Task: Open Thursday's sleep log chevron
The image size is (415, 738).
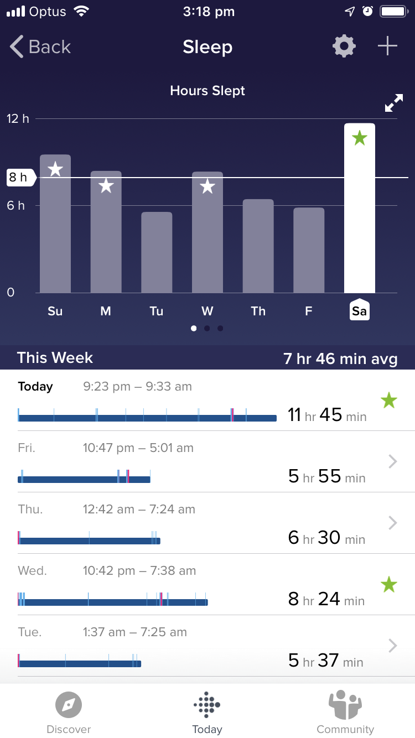Action: pos(392,523)
